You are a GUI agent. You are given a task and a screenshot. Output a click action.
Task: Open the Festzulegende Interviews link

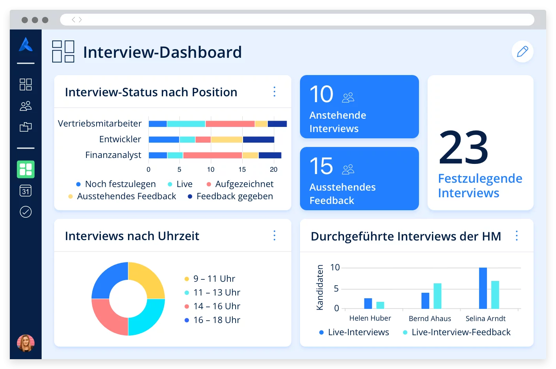point(480,185)
